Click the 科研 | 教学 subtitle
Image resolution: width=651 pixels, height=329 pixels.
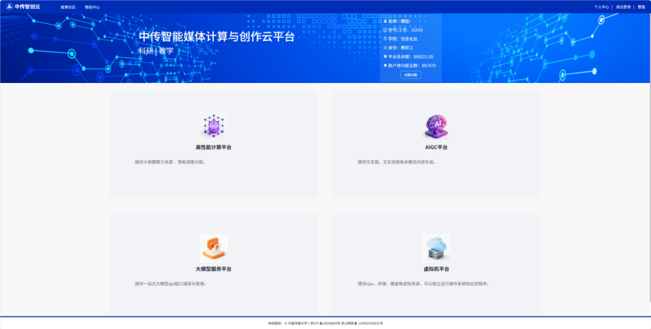pos(156,51)
